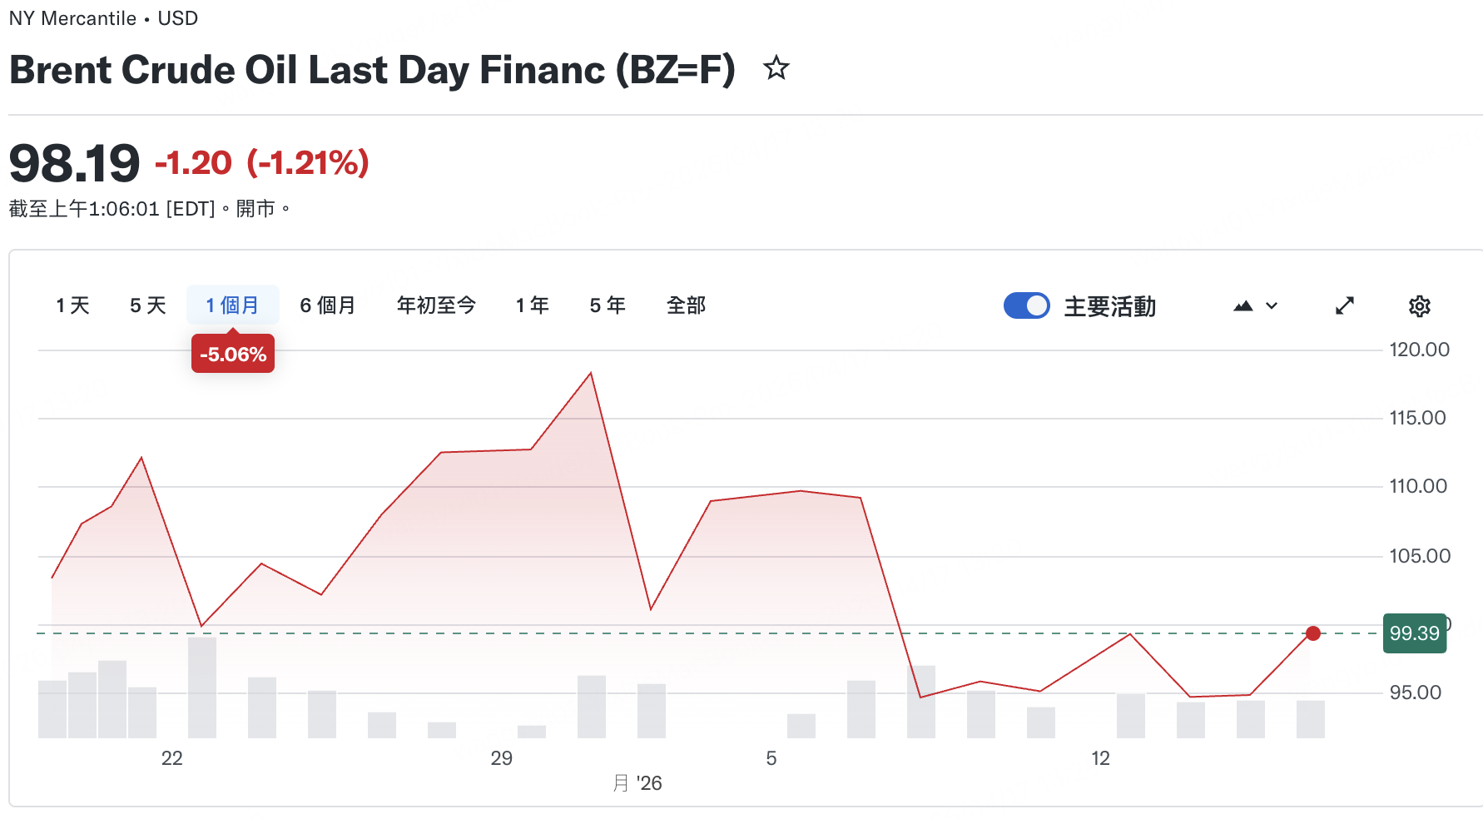This screenshot has width=1483, height=819.
Task: Select the 5 天 time range
Action: pos(147,306)
